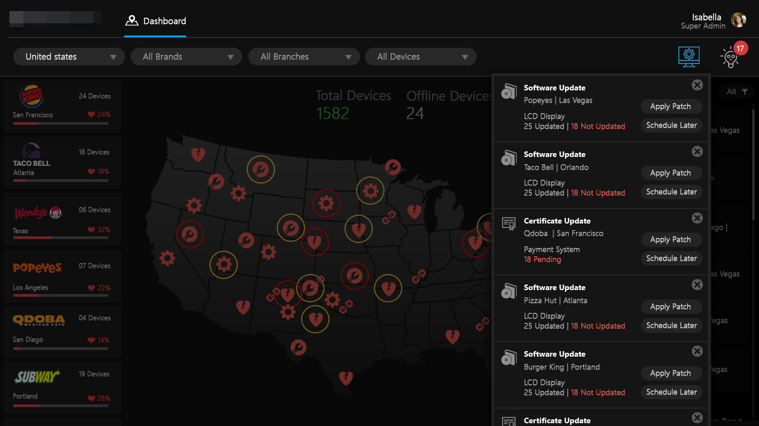Viewport: 759px width, 426px height.
Task: Select the Popeyes logo in the brand list
Action: coord(37,268)
